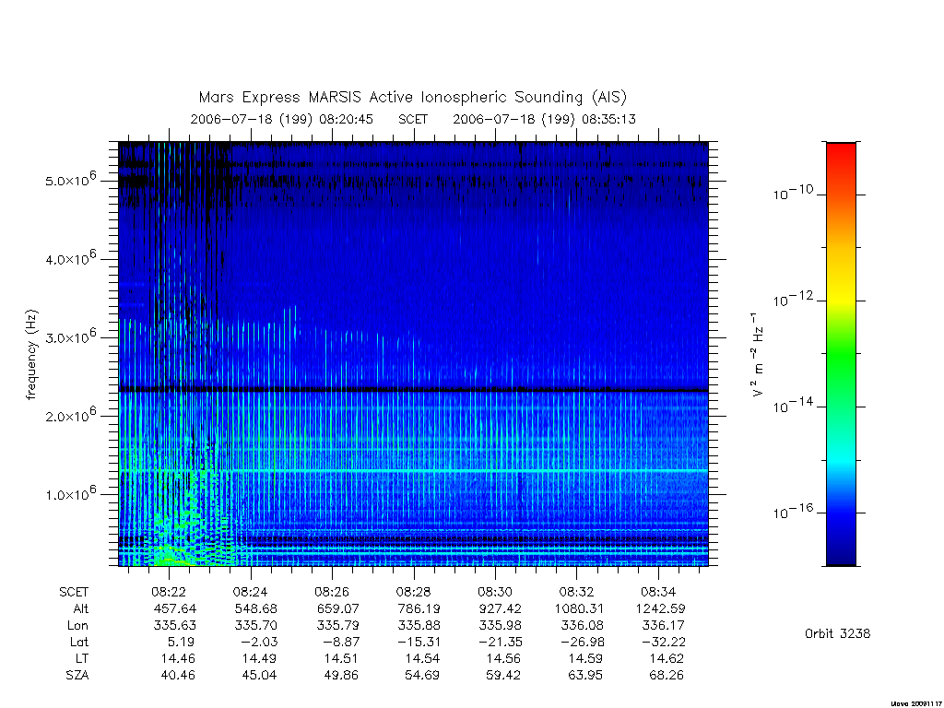The width and height of the screenshot is (944, 708).
Task: Click the latitude value -21.35
Action: 501,642
